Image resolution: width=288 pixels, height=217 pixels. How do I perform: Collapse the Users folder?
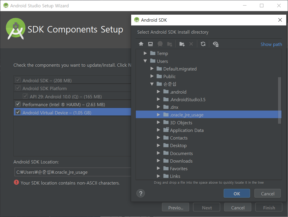145,61
